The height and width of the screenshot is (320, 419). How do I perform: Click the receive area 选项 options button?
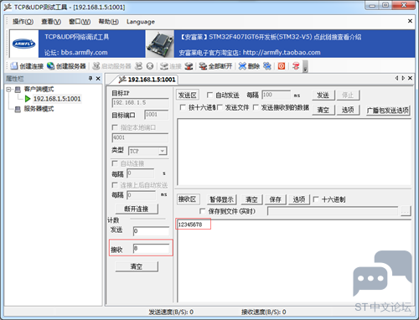[299, 199]
